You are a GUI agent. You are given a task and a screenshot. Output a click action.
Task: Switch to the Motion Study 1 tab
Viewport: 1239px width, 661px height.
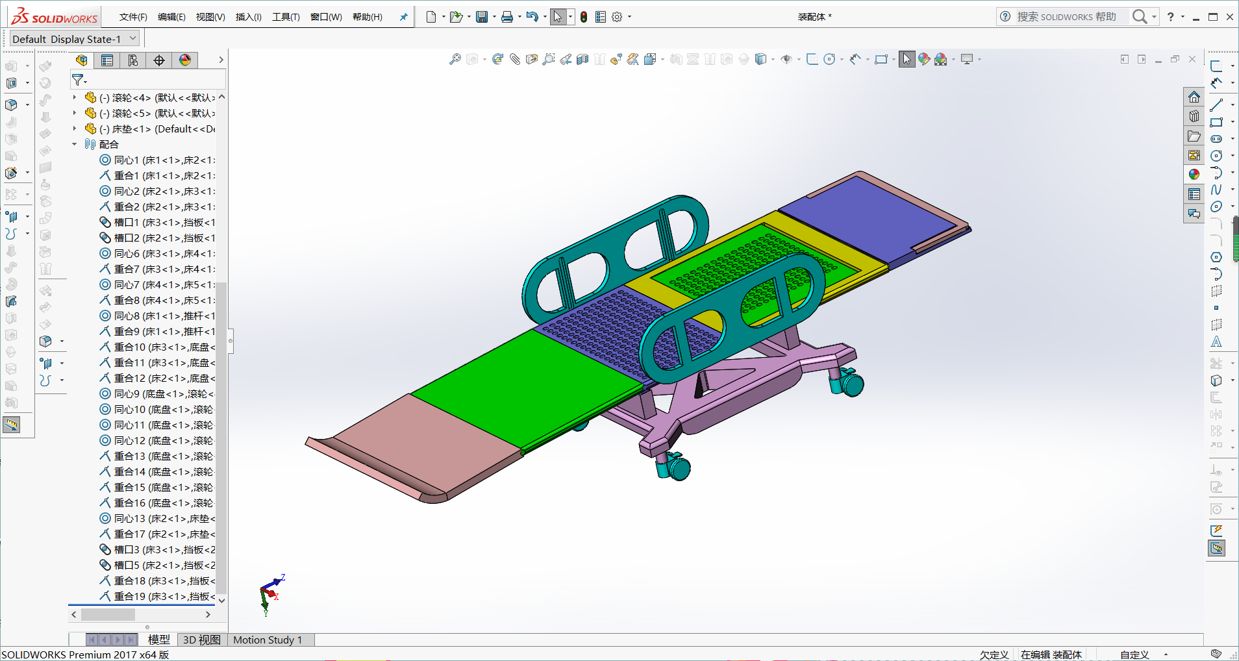[268, 640]
